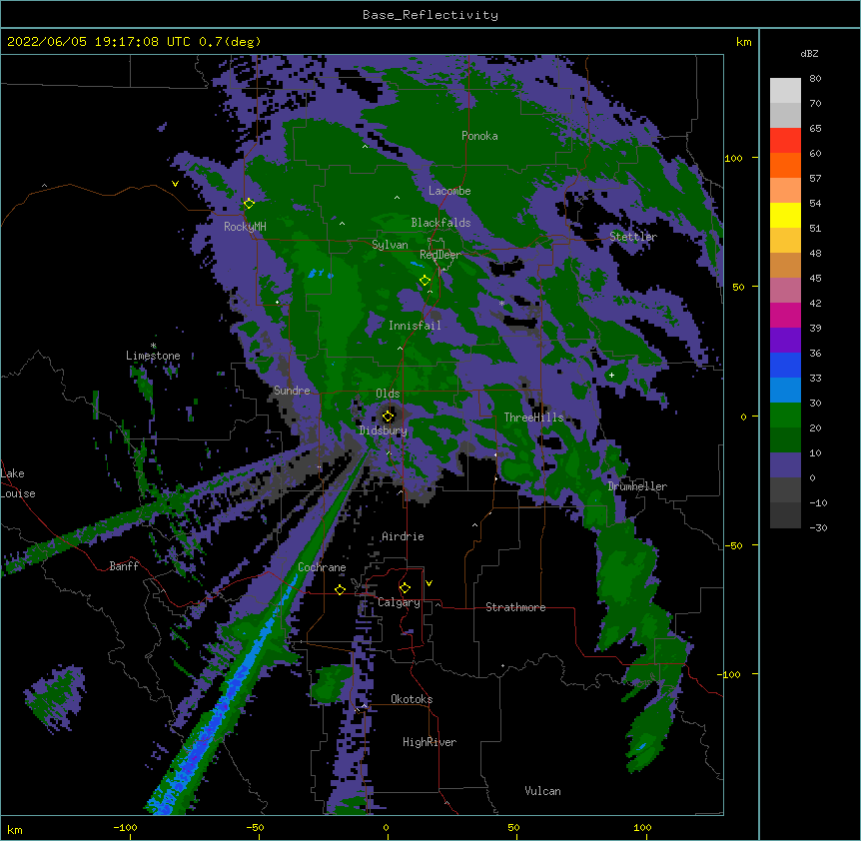The image size is (861, 841).
Task: Click the Calgary city label
Action: coord(399,602)
